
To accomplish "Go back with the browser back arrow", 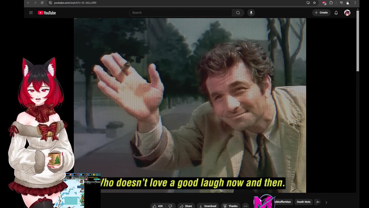I will [x=28, y=3].
